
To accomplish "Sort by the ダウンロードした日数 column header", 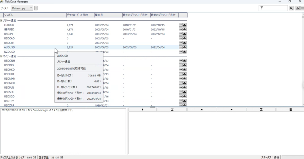I will [x=80, y=15].
